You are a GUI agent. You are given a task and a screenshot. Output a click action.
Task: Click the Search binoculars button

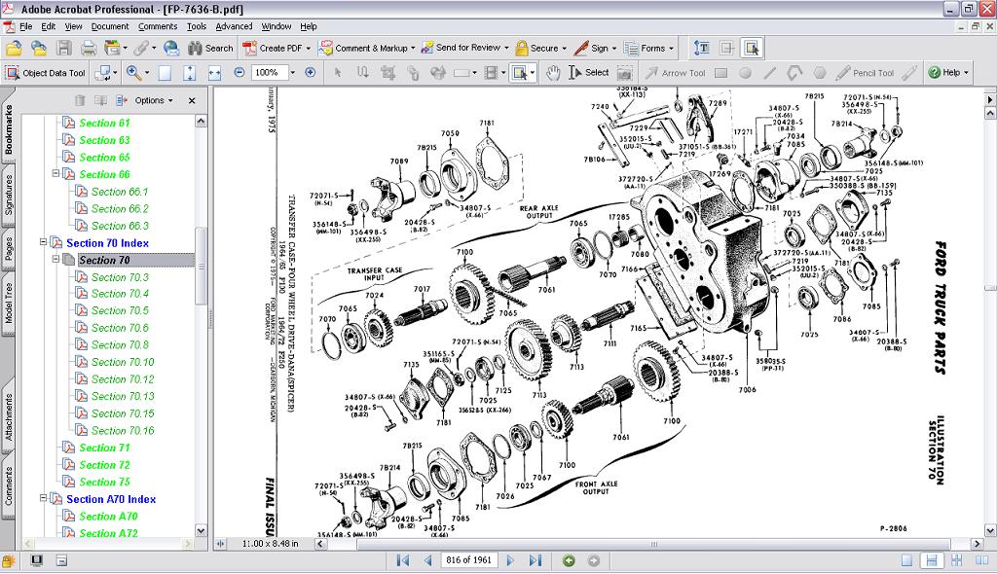coord(210,49)
